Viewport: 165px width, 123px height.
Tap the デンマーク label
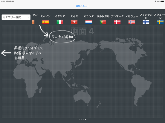(x=117, y=16)
